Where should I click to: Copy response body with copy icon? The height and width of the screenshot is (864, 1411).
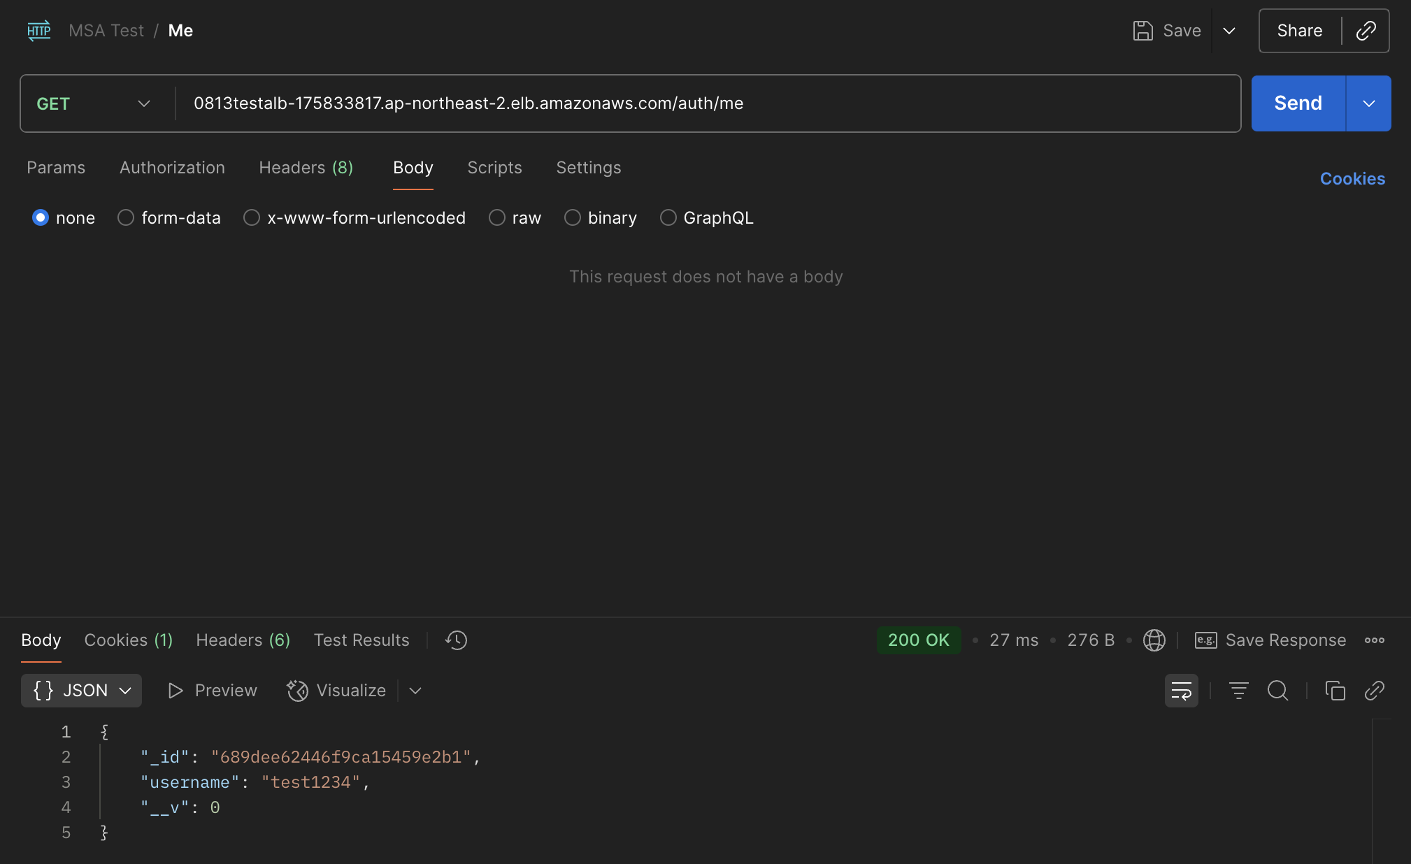1335,691
